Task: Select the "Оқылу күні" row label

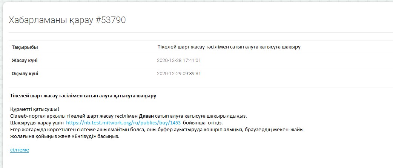Action: coord(25,74)
